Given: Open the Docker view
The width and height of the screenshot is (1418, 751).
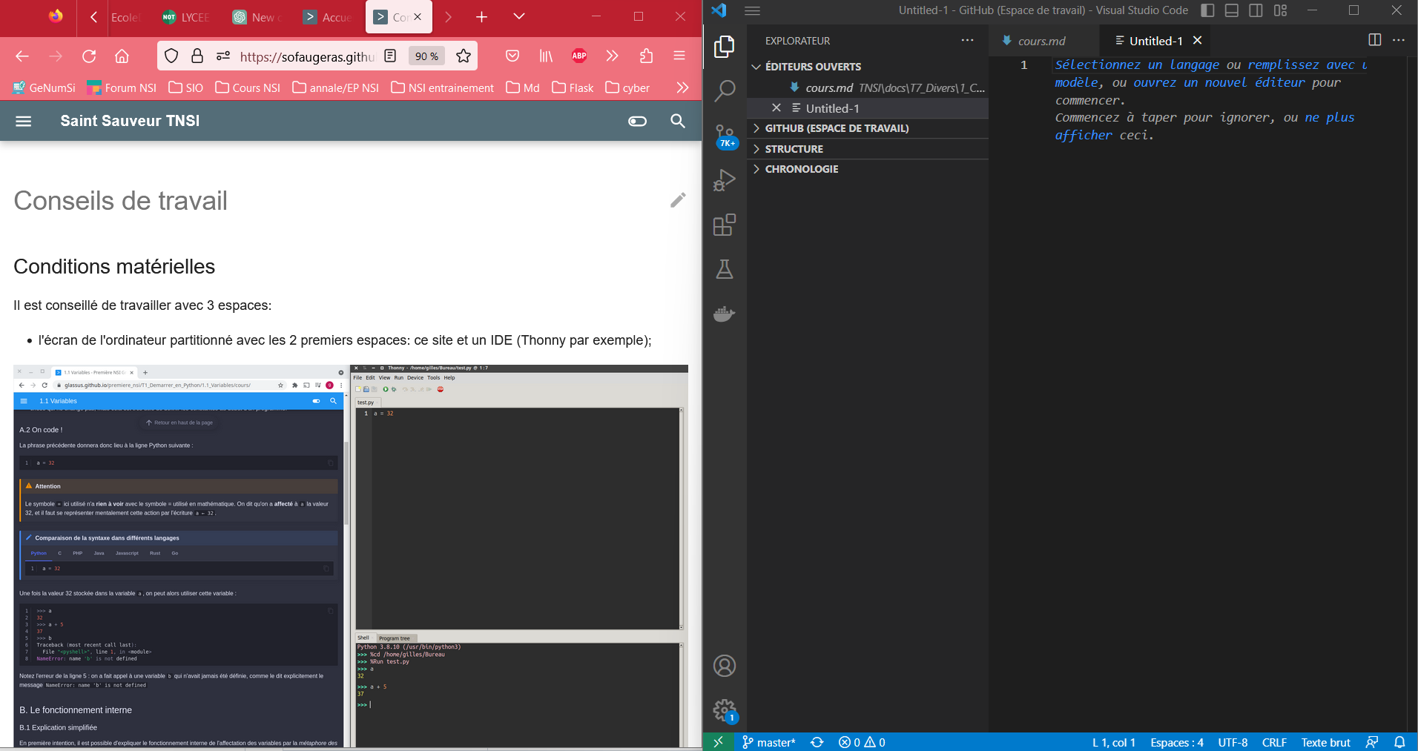Looking at the screenshot, I should pos(724,314).
